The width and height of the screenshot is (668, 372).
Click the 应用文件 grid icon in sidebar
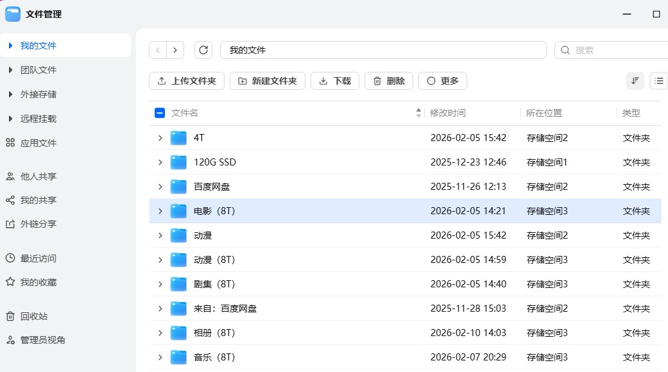[x=10, y=142]
